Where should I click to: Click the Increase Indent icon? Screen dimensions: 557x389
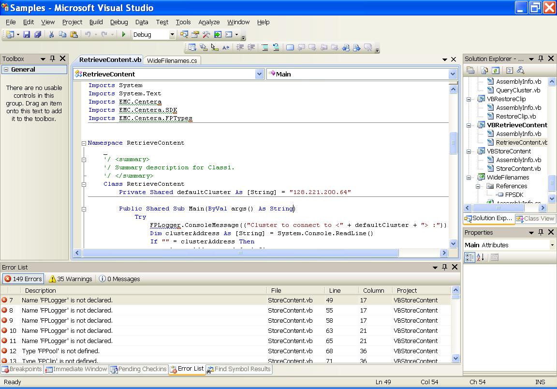(x=251, y=47)
